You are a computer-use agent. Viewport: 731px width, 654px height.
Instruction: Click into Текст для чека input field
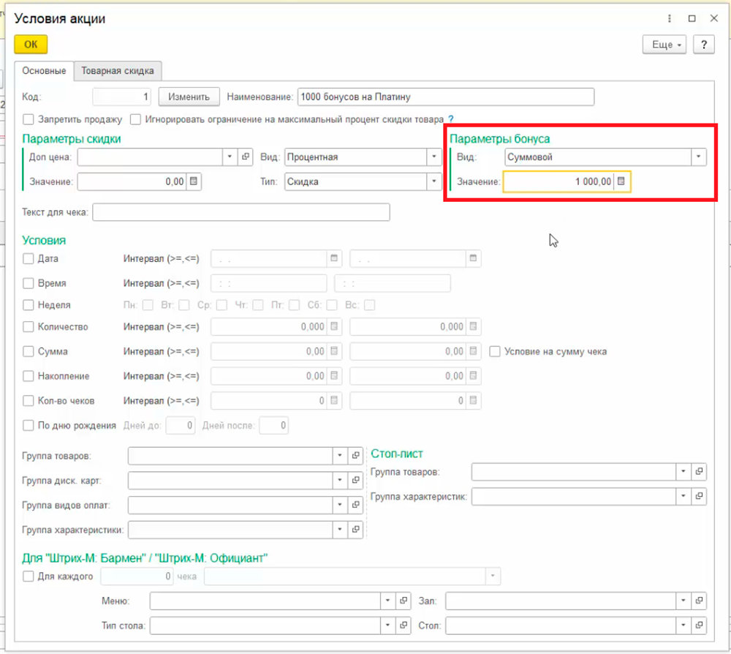click(x=240, y=212)
